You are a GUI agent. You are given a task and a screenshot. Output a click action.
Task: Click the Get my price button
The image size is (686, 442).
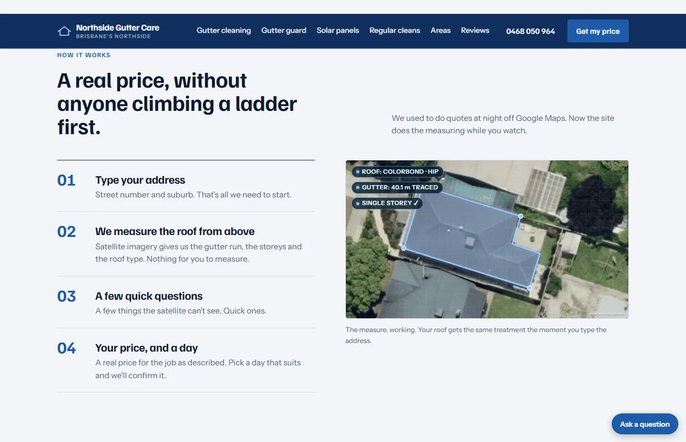(x=598, y=31)
